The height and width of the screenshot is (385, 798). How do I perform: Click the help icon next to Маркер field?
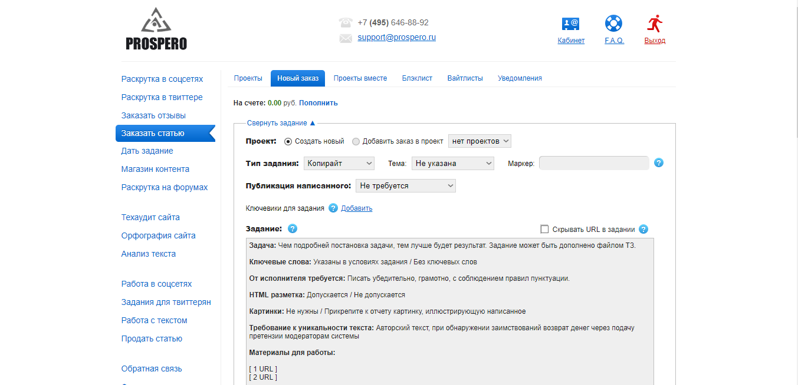coord(658,162)
